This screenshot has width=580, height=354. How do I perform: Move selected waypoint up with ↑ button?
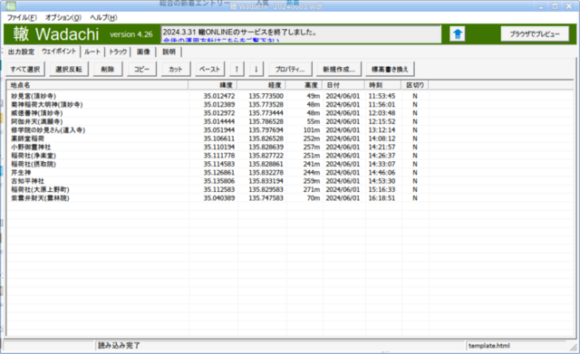(237, 69)
